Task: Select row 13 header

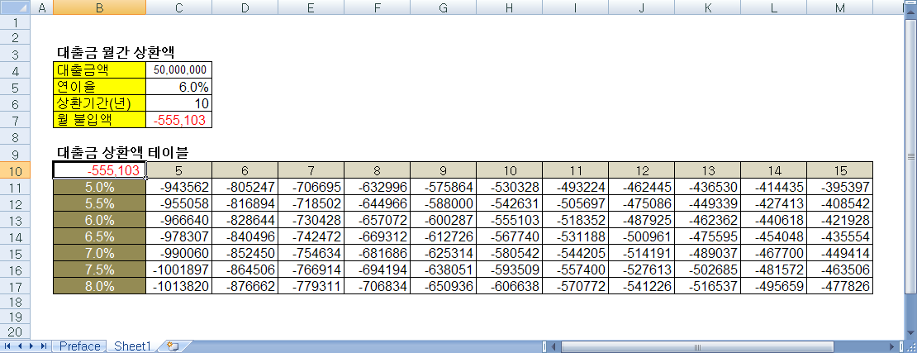Action: [x=15, y=220]
